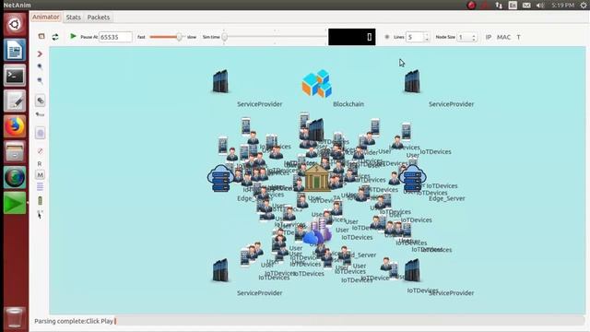590x332 pixels.
Task: Open the system gear menu
Action: 584,5
